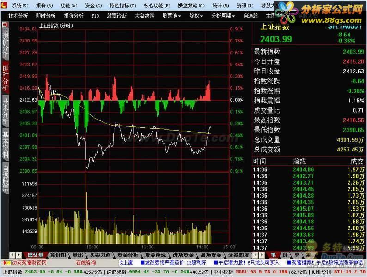The height and width of the screenshot is (277, 367).
Task: Select the 技术分析 vertical sidebar tab
Action: 6,112
